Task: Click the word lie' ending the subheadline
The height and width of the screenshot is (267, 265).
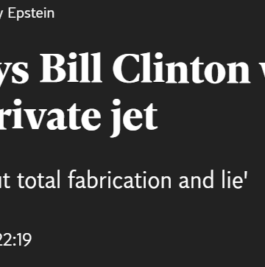Action: click(230, 179)
